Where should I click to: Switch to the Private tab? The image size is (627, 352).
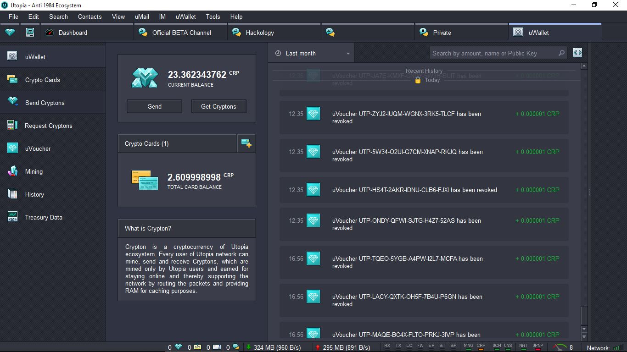462,33
